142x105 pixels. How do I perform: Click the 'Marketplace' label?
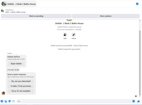tap(9, 10)
